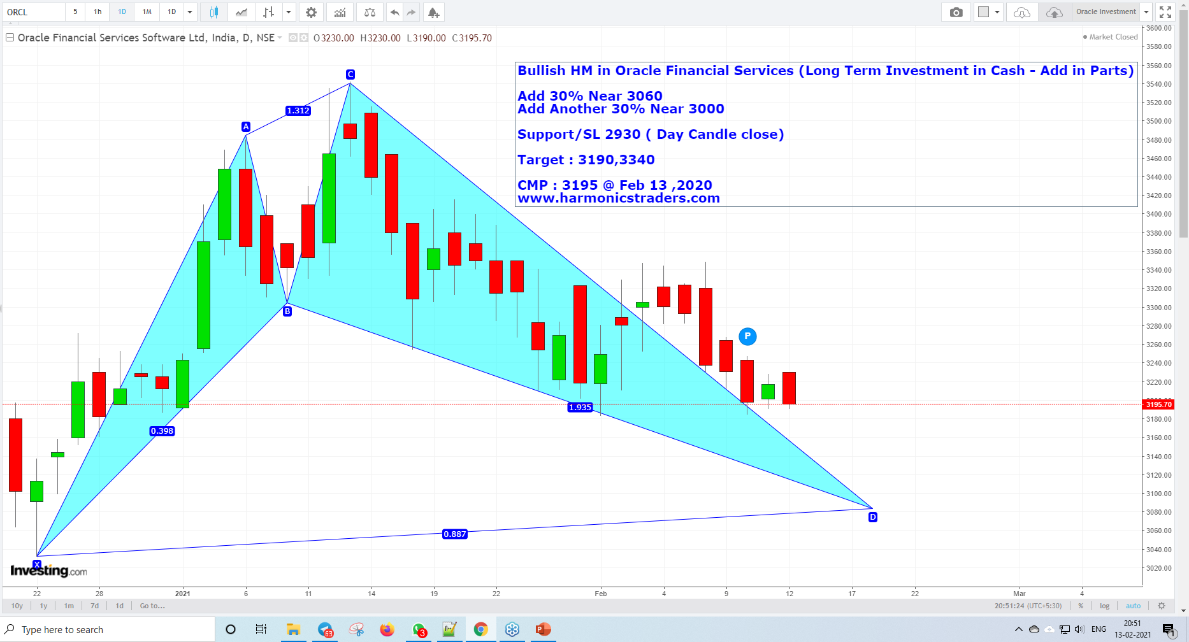Show hidden system tray icons chevron

1018,629
